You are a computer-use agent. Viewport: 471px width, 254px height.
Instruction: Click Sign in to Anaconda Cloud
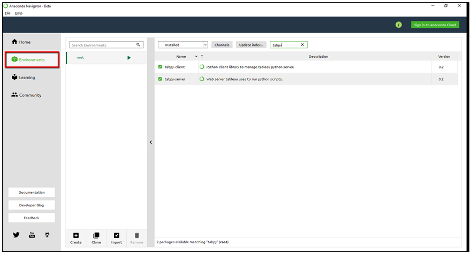(435, 25)
